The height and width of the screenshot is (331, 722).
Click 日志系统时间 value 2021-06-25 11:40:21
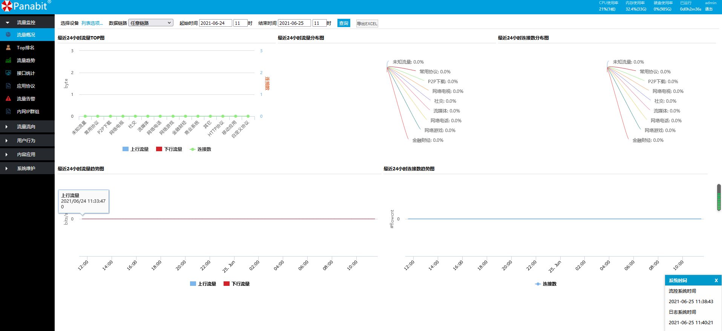(x=691, y=323)
